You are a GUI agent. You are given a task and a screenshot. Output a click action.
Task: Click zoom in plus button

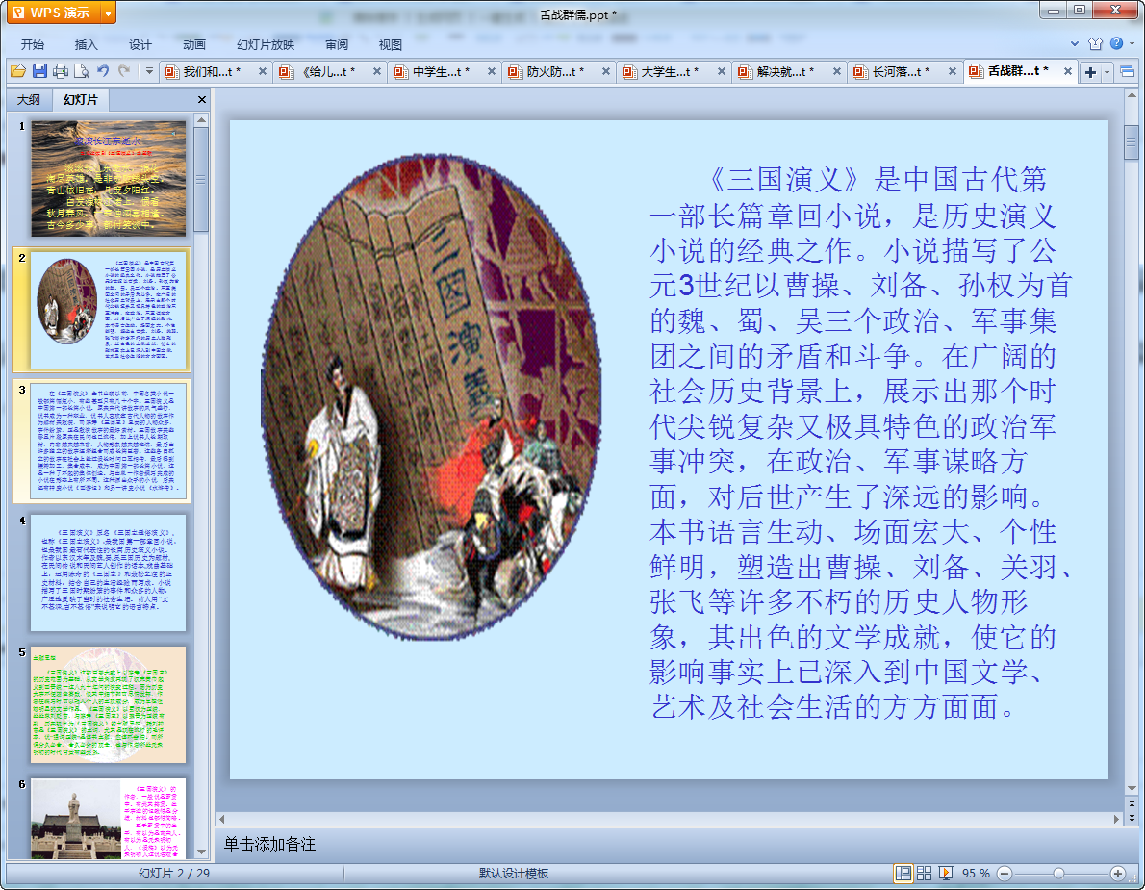pyautogui.click(x=1118, y=874)
